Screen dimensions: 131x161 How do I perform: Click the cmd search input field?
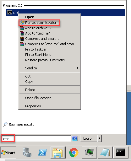[36, 139]
